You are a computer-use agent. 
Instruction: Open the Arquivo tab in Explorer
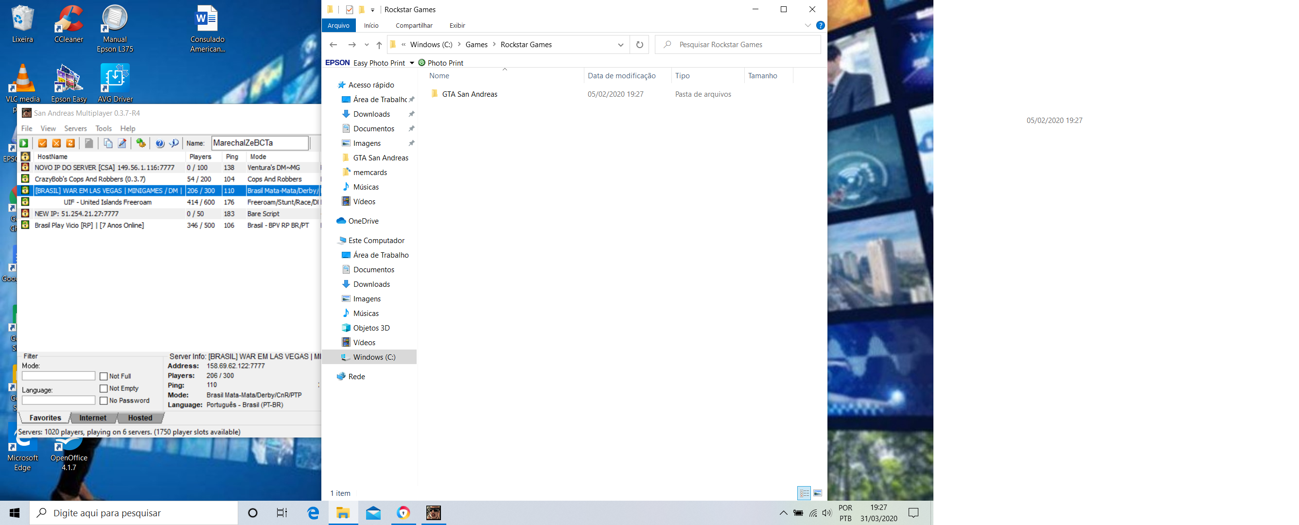[x=338, y=25]
